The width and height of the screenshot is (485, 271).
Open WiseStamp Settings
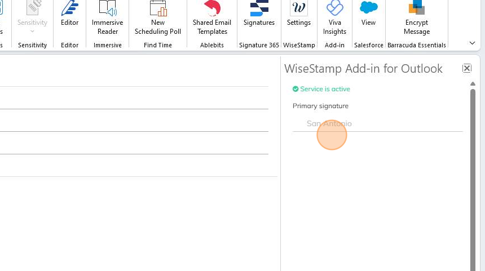pyautogui.click(x=299, y=14)
